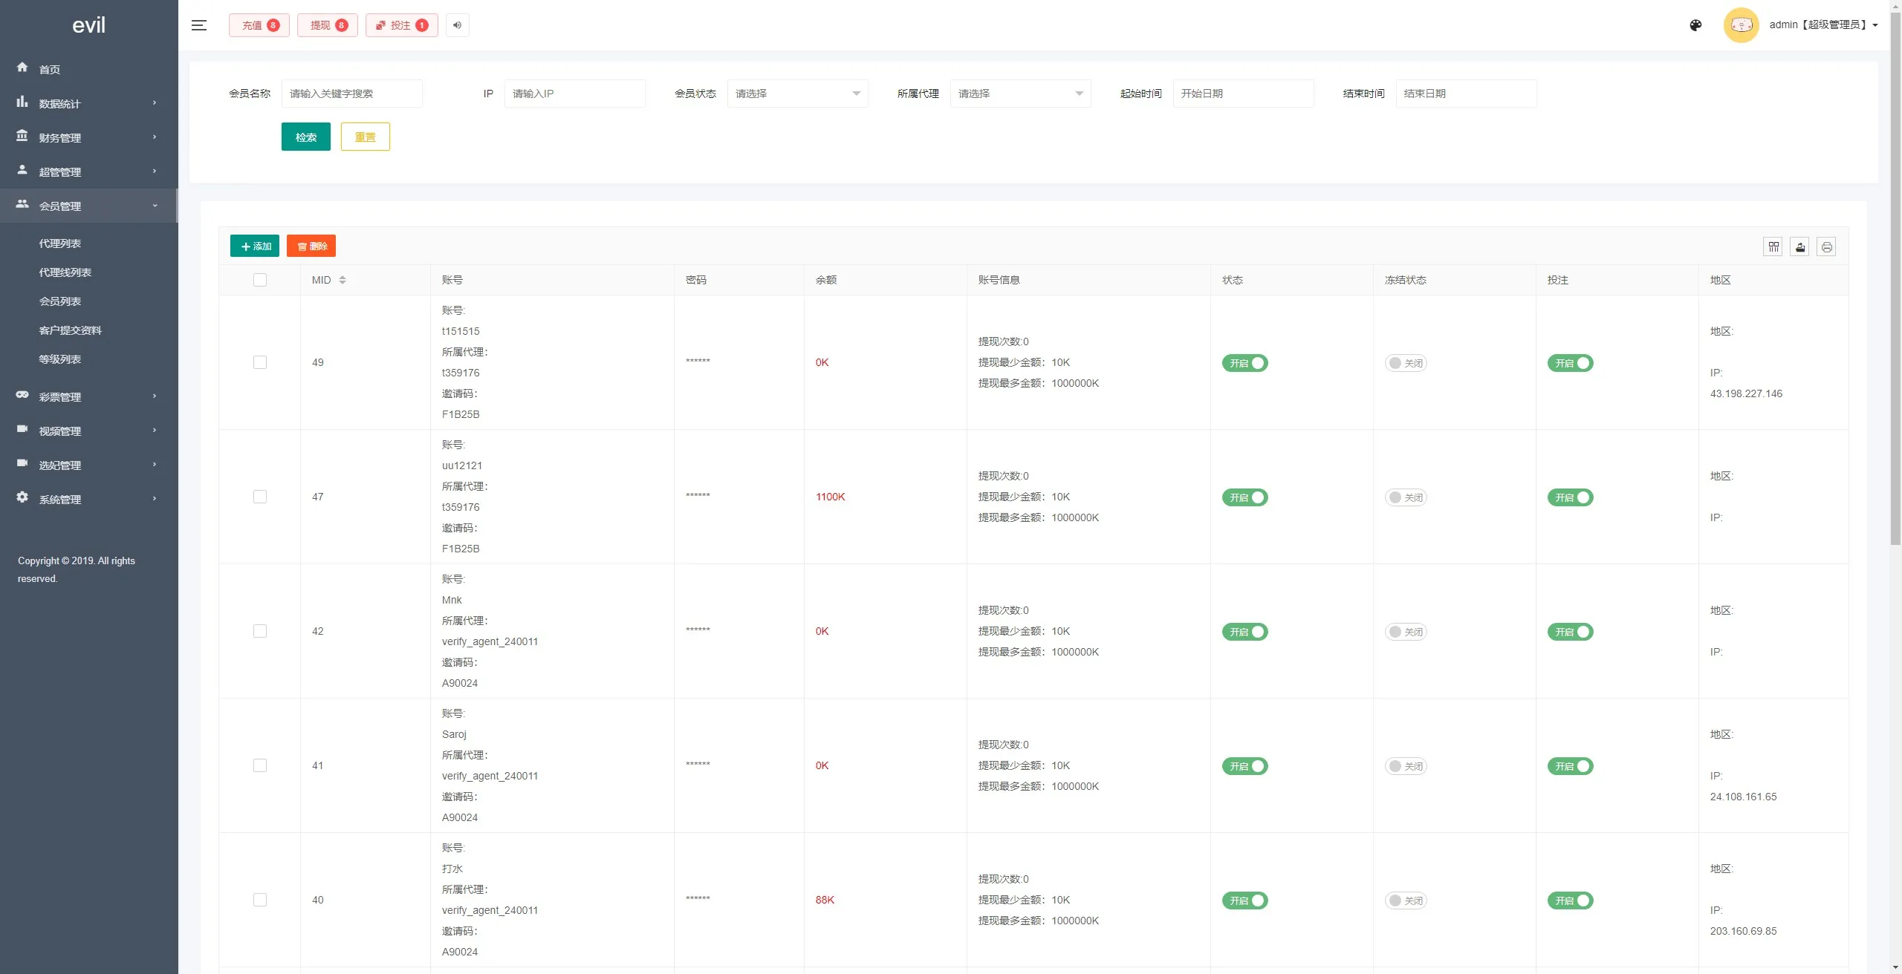The width and height of the screenshot is (1902, 974).
Task: Toggle 投注 switch for account Saroj
Action: [1570, 766]
